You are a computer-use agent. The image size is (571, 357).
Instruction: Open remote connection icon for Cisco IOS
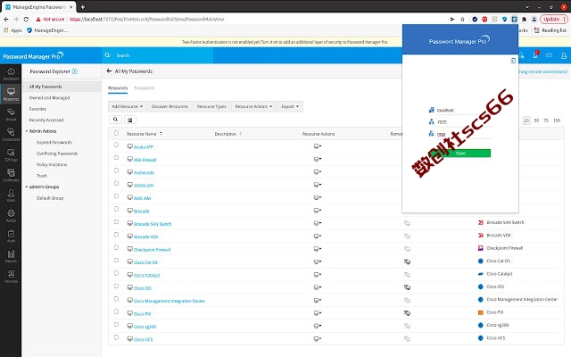[x=407, y=287]
